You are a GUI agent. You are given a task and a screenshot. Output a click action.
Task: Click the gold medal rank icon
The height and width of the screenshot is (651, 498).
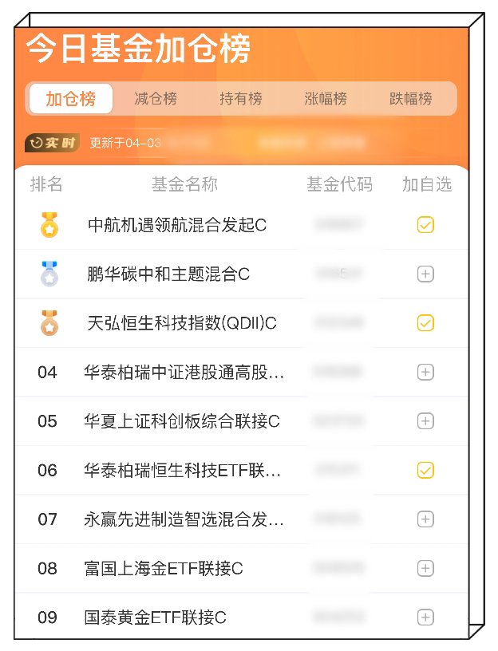tap(49, 225)
